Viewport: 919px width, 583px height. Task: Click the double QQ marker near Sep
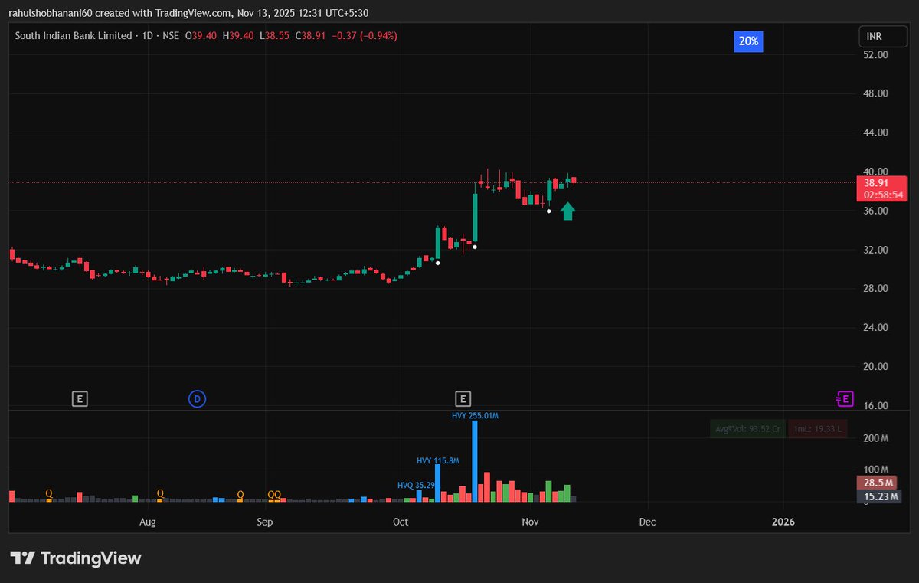(274, 494)
